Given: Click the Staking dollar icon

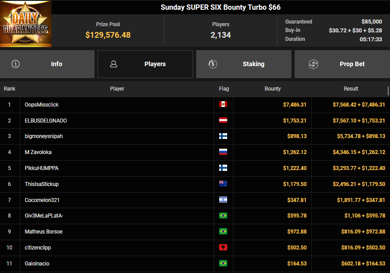Looking at the screenshot, I should coord(213,64).
